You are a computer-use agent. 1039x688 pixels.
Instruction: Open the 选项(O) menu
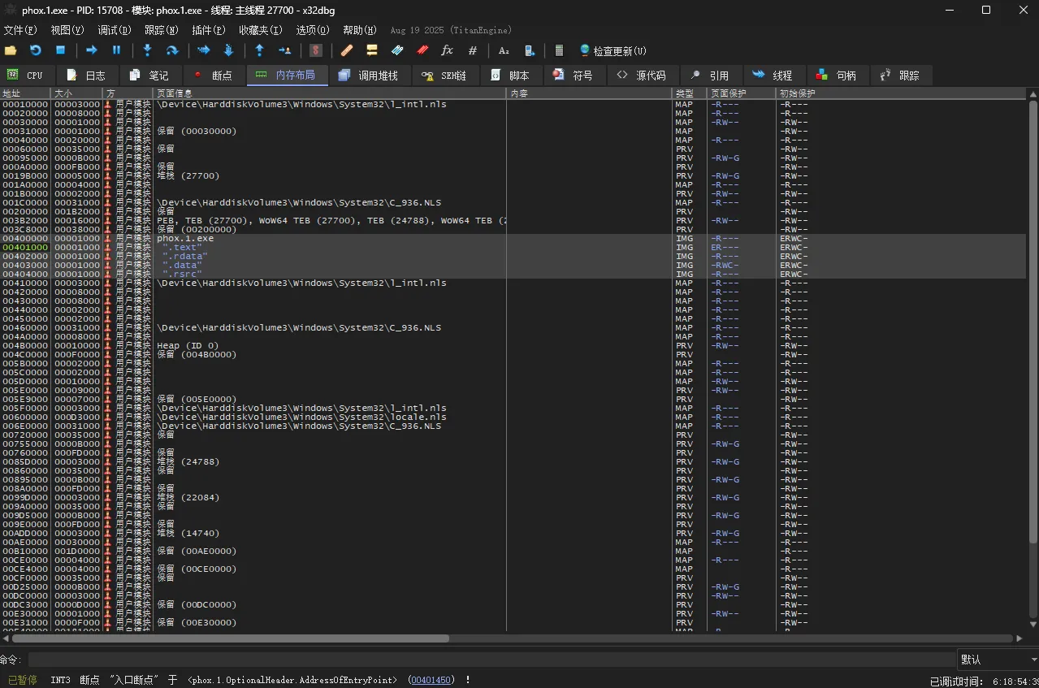pyautogui.click(x=313, y=30)
